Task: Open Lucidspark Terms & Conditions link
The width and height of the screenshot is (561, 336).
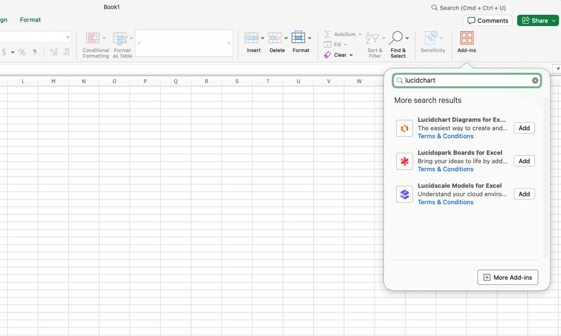Action: (x=445, y=169)
